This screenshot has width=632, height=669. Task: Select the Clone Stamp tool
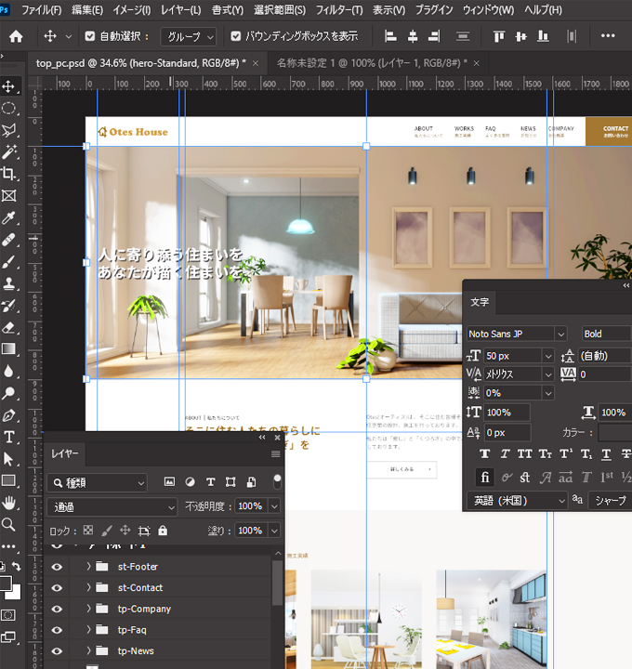8,283
